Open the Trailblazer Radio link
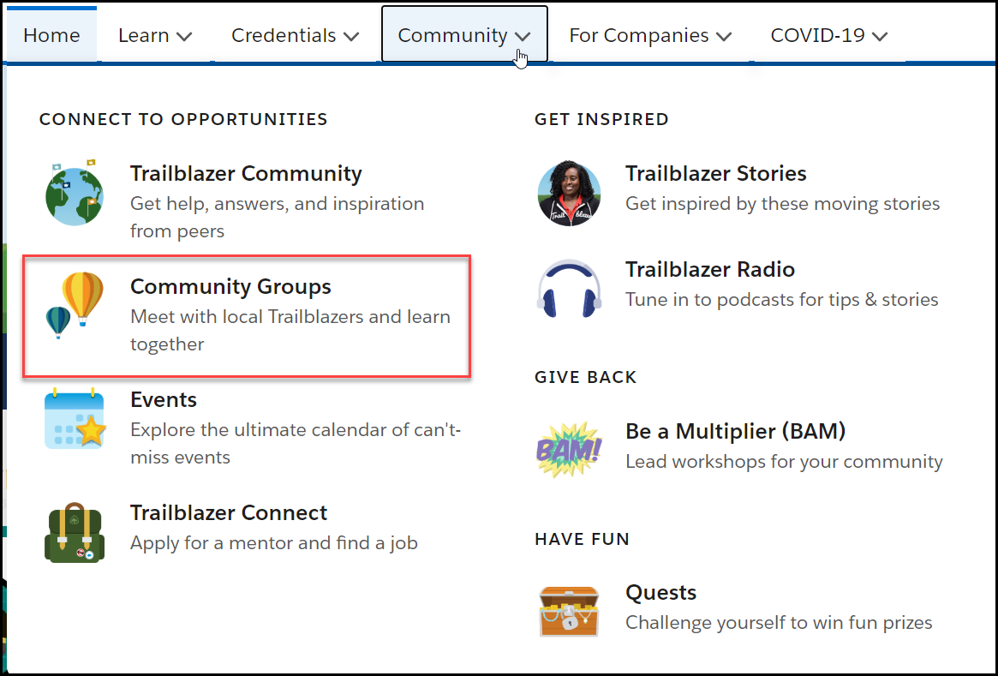Viewport: 998px width, 676px height. (709, 269)
